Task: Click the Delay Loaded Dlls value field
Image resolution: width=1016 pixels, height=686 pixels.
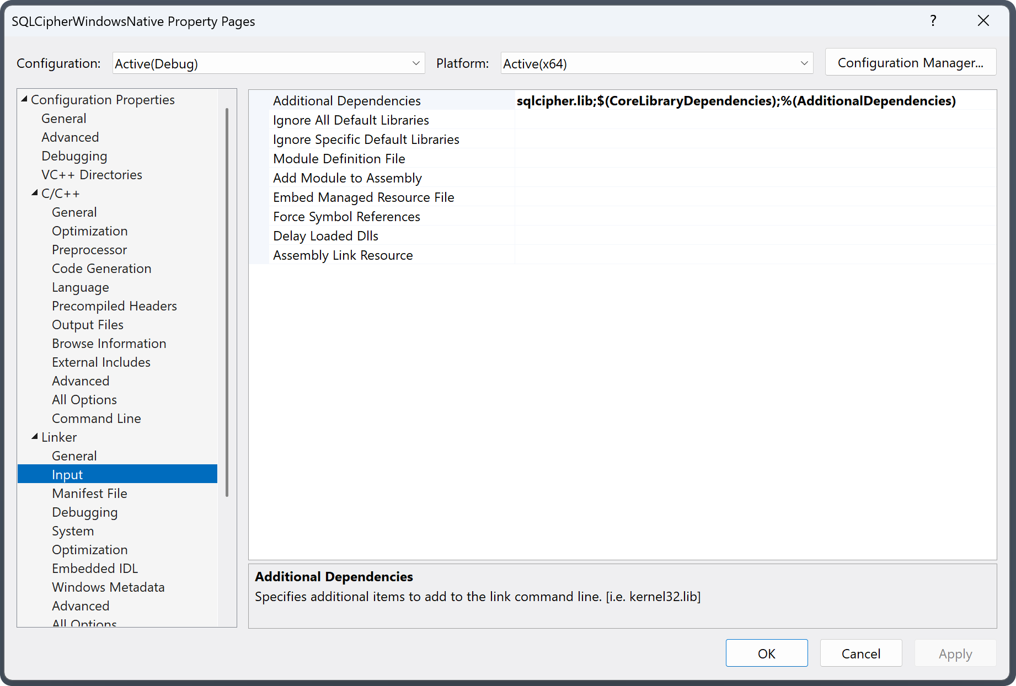Action: point(756,236)
